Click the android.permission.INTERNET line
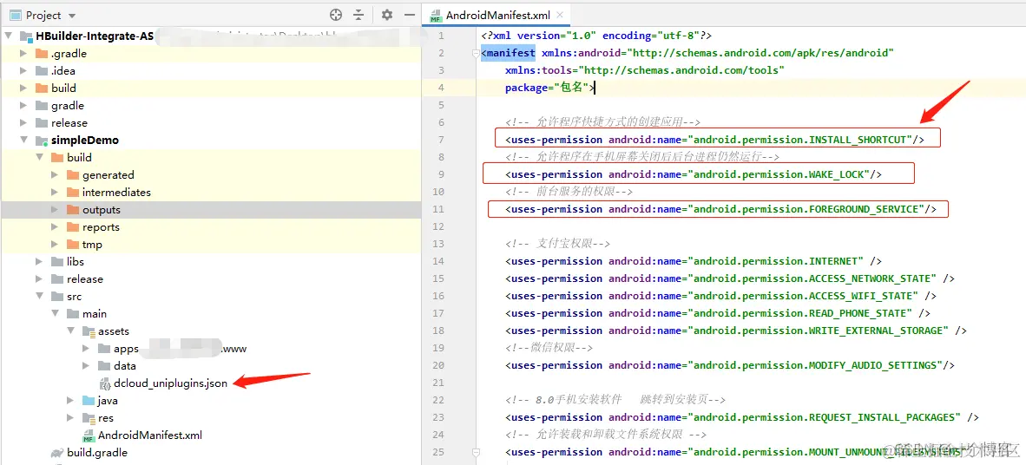The height and width of the screenshot is (465, 1026). (693, 261)
